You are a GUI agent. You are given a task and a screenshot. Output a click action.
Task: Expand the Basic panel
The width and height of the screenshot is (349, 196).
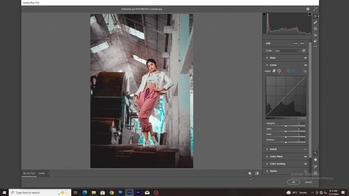point(267,58)
